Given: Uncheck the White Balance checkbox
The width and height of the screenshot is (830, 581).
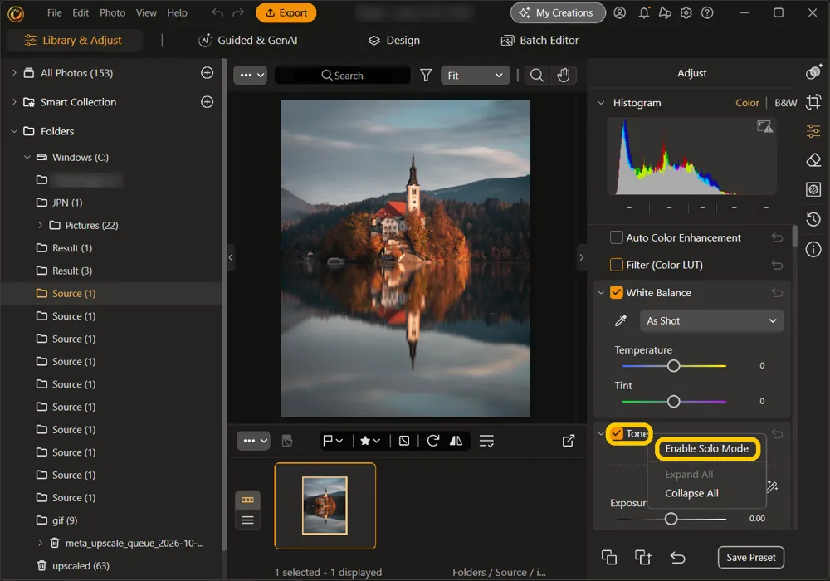Looking at the screenshot, I should click(616, 293).
